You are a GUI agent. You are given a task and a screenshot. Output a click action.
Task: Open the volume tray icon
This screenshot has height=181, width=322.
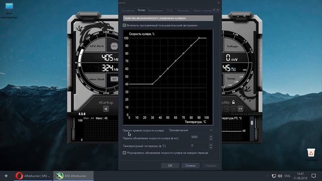(280, 176)
